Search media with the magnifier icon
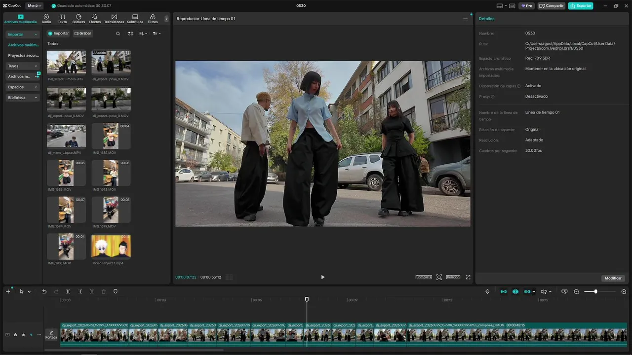The image size is (632, 355). click(118, 34)
